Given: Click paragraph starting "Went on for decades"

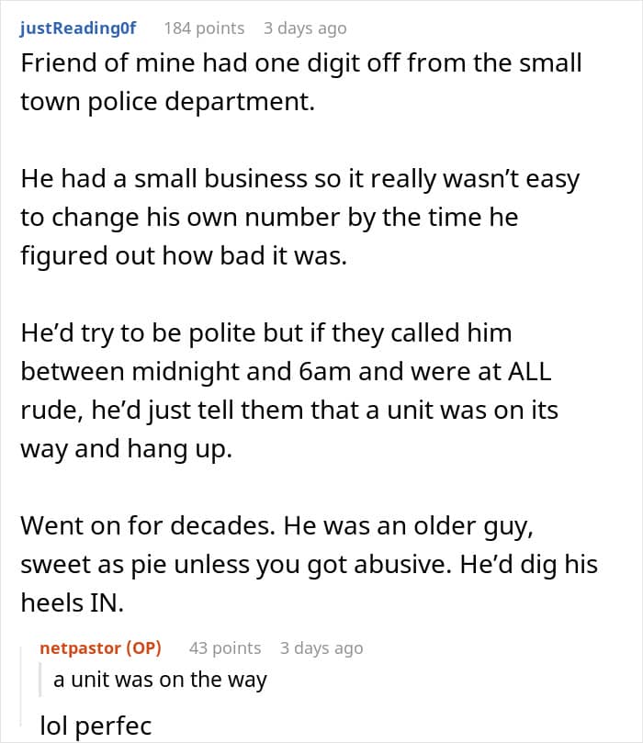Looking at the screenshot, I should 309,563.
